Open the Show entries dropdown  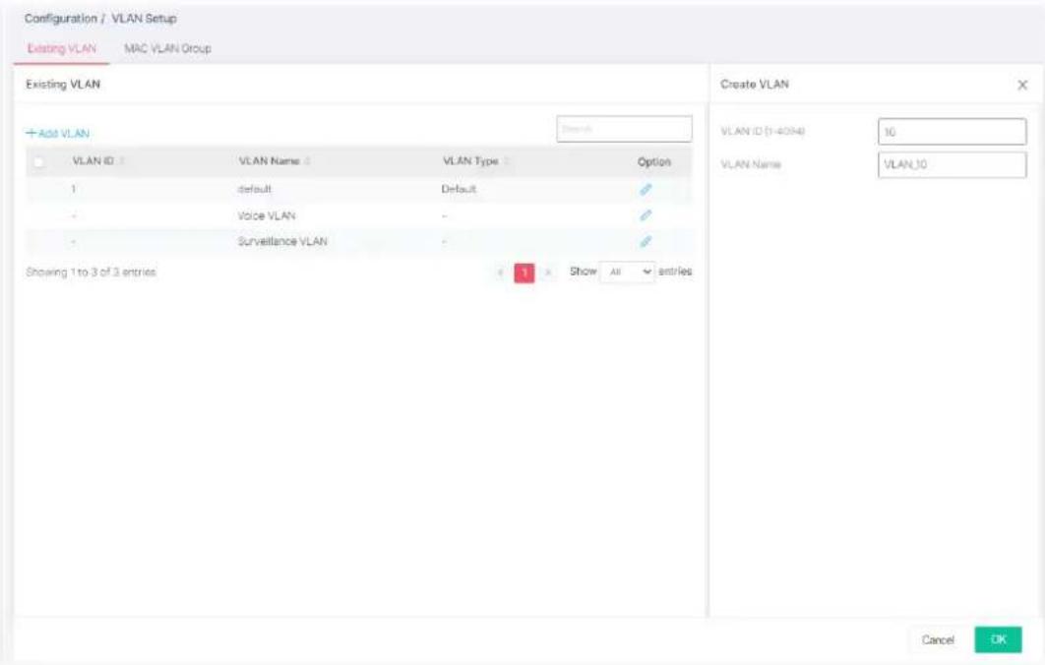pos(627,272)
